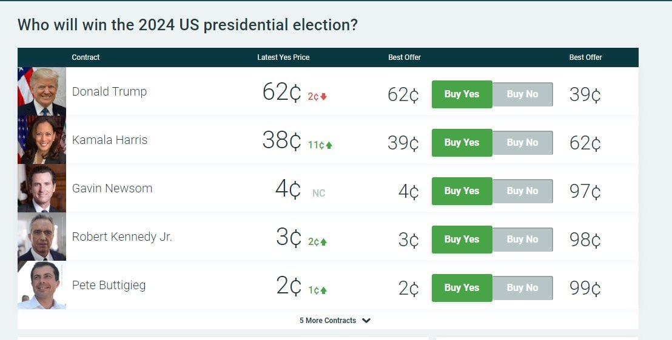Buy No on Donald Trump contract
This screenshot has width=672, height=340.
click(x=522, y=94)
